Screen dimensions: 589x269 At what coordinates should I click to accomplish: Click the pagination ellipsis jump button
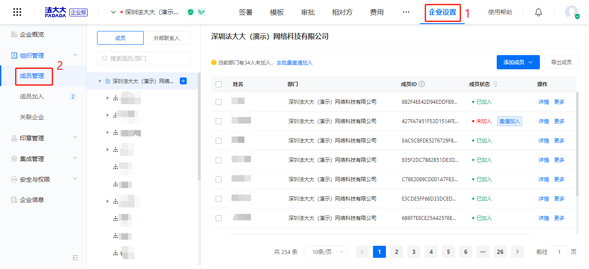(483, 252)
